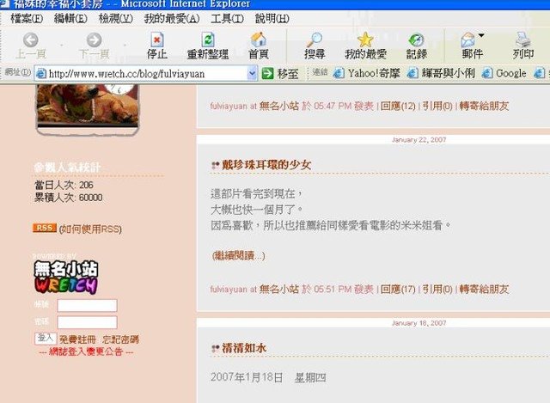Open the 輝哥與小俐 links bar shortcut
Screen dimensions: 550x403
click(x=441, y=73)
